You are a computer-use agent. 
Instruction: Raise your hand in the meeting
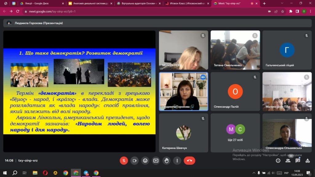click(x=166, y=160)
